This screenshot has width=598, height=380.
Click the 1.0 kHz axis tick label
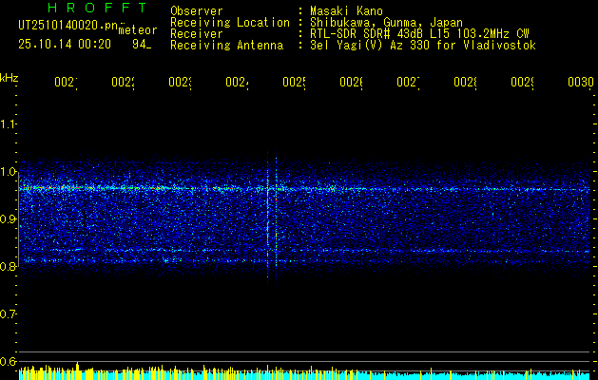point(8,172)
